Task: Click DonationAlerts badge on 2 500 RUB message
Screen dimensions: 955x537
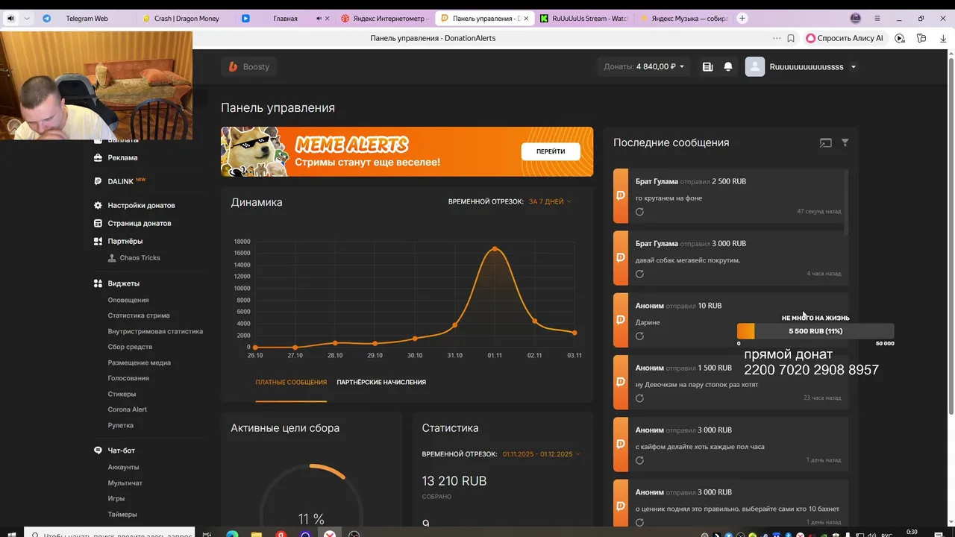Action: (x=620, y=195)
